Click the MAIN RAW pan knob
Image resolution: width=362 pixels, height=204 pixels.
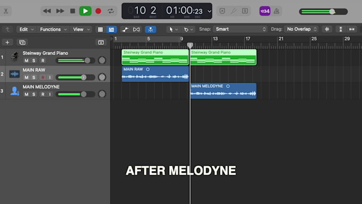[102, 77]
